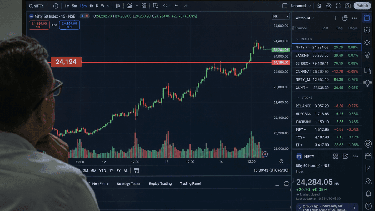Open the Pine Editor tab
The image size is (375, 211).
(x=100, y=184)
